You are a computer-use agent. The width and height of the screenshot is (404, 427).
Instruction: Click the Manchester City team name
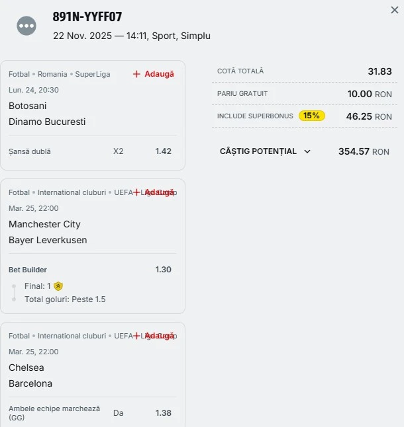44,224
